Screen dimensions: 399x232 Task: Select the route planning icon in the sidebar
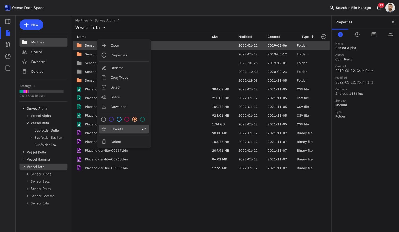(x=8, y=45)
